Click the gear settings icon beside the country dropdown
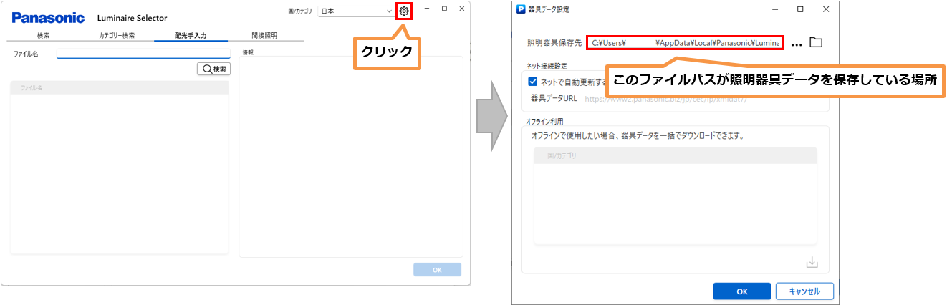 (404, 11)
